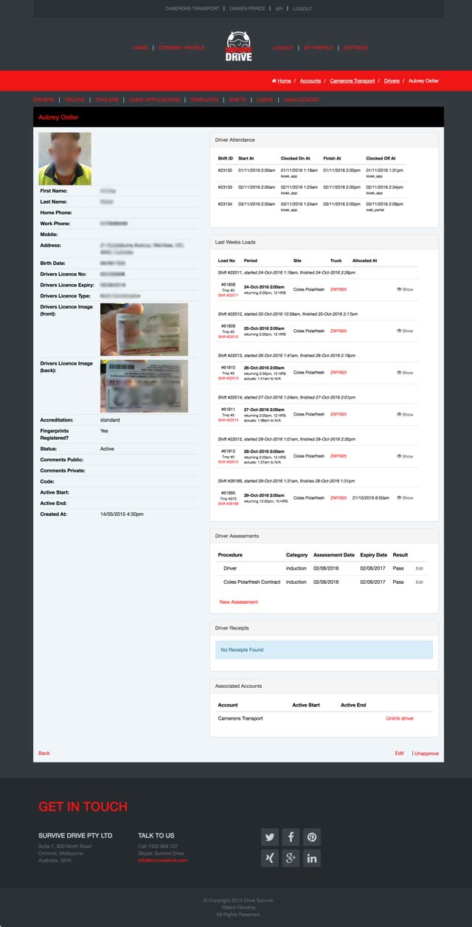This screenshot has width=472, height=927.
Task: Open the Xing social icon
Action: [x=270, y=858]
